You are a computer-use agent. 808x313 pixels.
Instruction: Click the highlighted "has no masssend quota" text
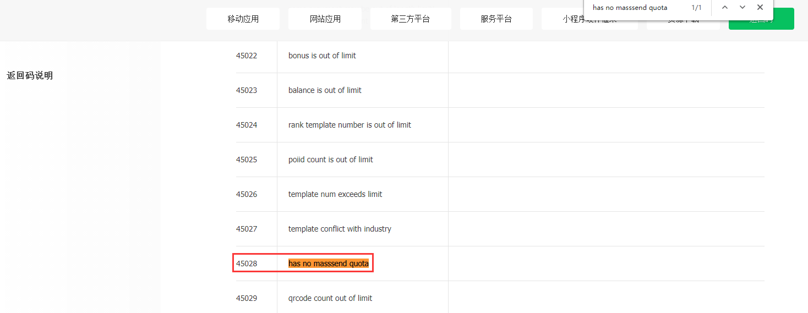pyautogui.click(x=329, y=263)
